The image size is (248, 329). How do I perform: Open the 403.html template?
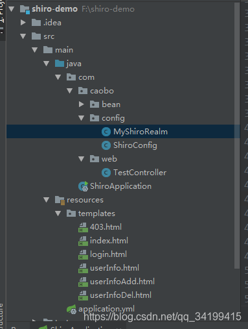(x=106, y=227)
